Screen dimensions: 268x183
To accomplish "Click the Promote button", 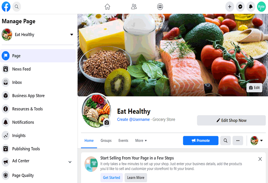I will tap(201, 140).
